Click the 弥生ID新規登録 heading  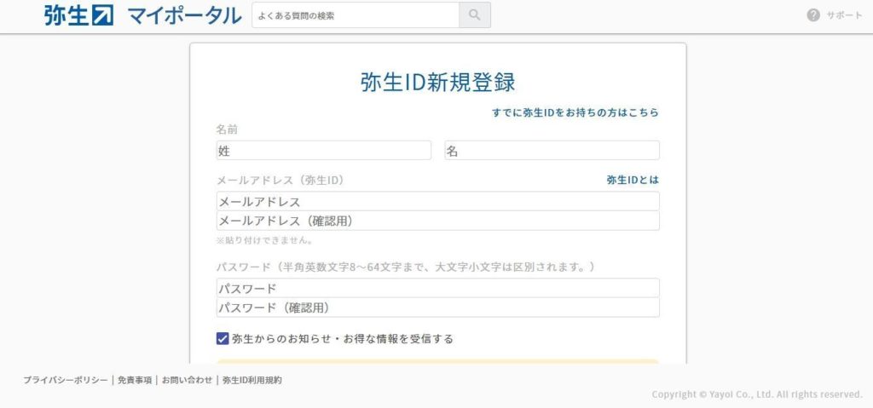[437, 83]
